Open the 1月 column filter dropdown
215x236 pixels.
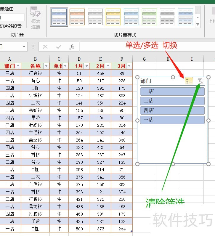[x=87, y=66]
